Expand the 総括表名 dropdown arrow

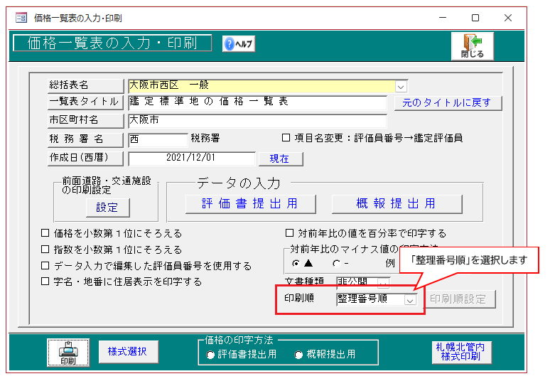click(401, 86)
